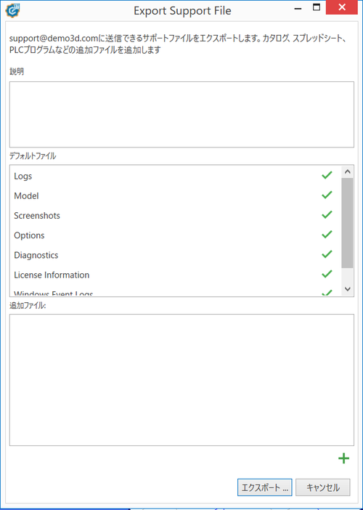The image size is (363, 510).
Task: Toggle the Screenshots green checkmark
Action: [x=327, y=214]
